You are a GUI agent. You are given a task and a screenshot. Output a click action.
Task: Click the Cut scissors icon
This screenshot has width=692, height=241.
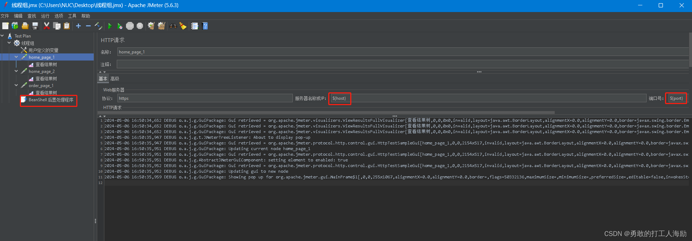click(x=46, y=26)
